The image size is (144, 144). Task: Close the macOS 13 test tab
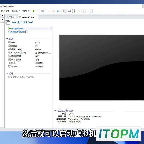(36, 17)
